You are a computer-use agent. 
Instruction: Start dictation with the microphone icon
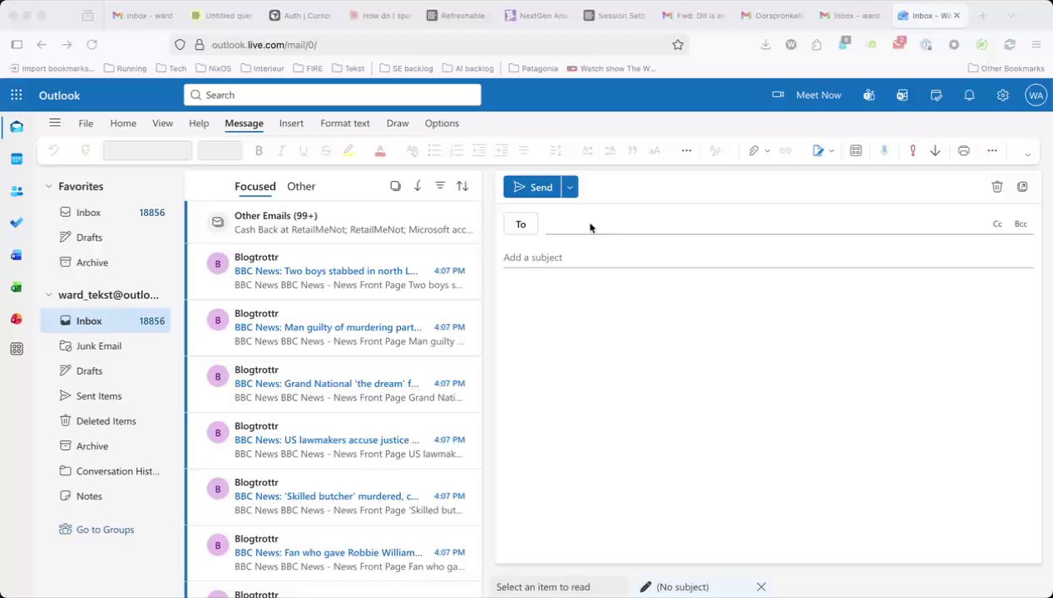(x=884, y=150)
